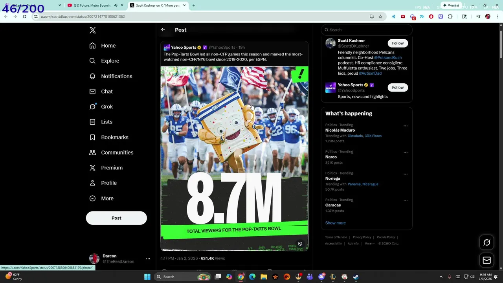Expand the footer More menu
Viewport: 503px width, 283px height.
[369, 244]
